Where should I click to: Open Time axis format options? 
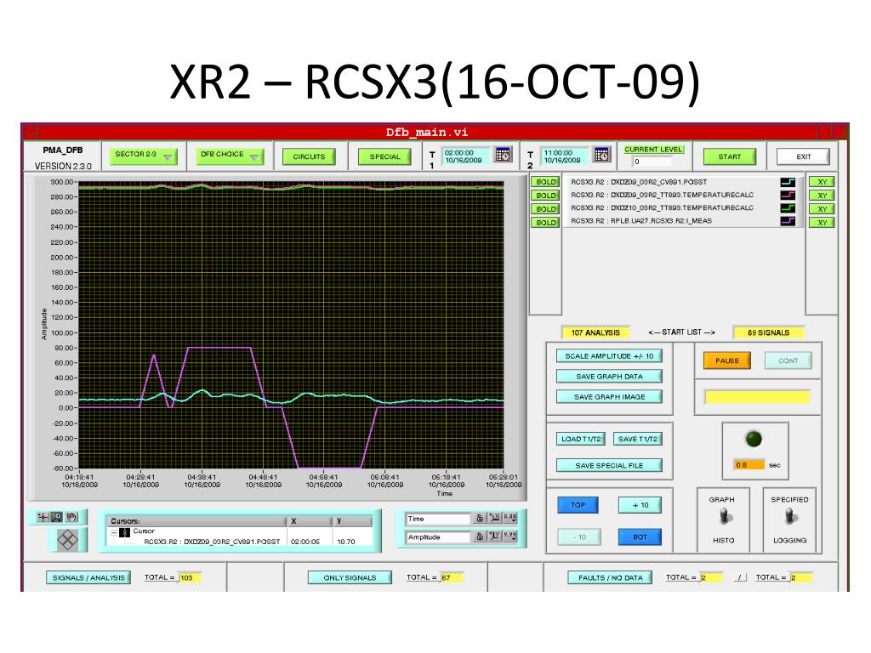510,519
